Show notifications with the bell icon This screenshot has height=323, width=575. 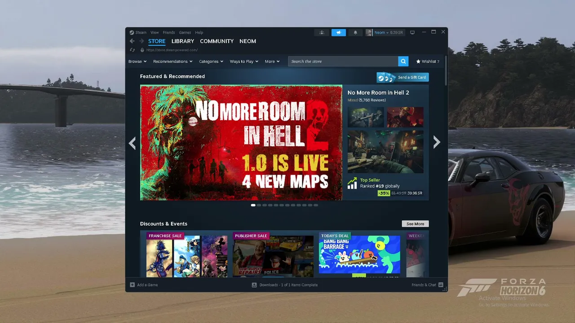[356, 32]
